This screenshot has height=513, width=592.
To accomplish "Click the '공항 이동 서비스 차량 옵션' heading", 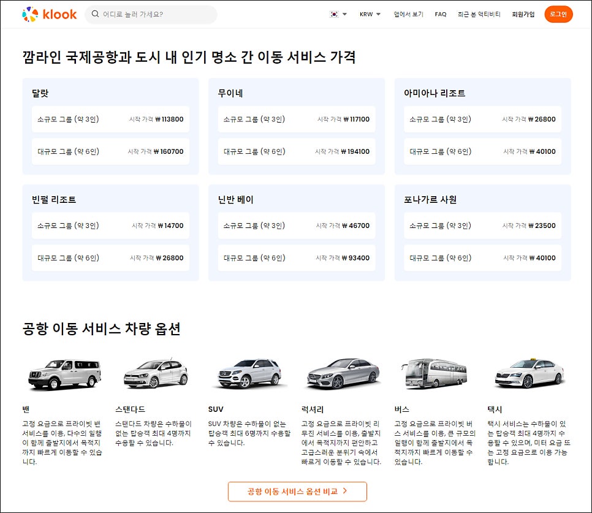I will click(101, 329).
